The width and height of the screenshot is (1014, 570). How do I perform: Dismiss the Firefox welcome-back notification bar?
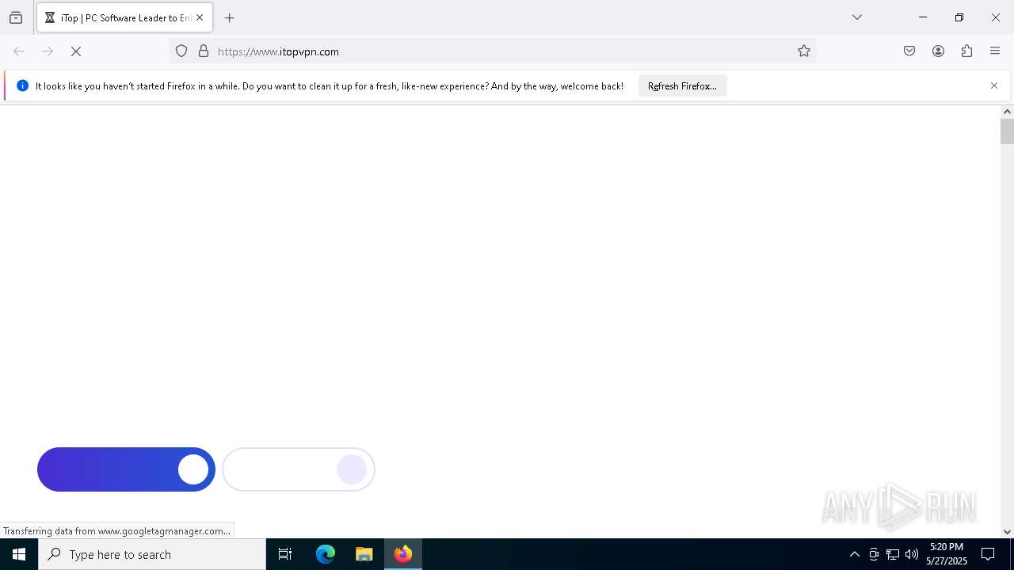[994, 85]
